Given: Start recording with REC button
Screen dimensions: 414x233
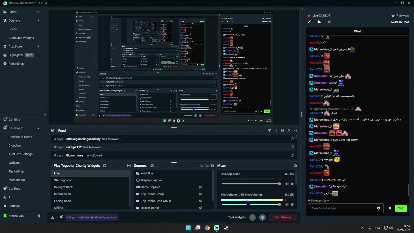Looking at the screenshot, I should coord(252,217).
